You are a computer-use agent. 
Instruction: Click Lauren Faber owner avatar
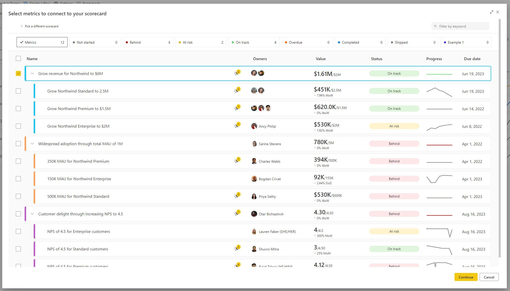coord(254,231)
